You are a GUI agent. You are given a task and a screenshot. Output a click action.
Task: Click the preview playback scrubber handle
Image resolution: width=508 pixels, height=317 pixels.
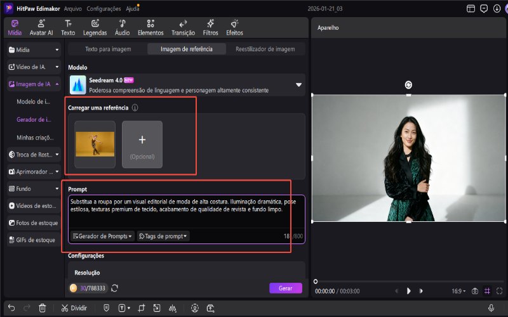tap(316, 281)
